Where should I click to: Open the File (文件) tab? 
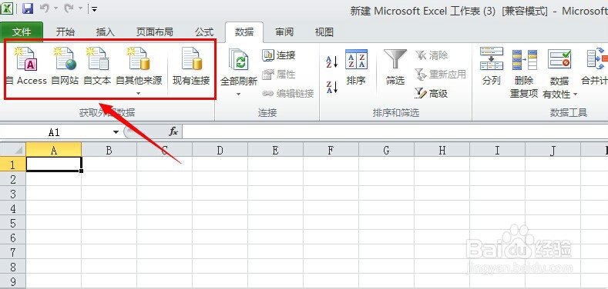tap(22, 32)
